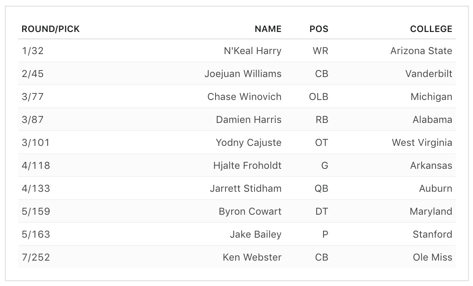Select the N'Keal Harry name cell
Screen dimensions: 473x286
tap(252, 51)
